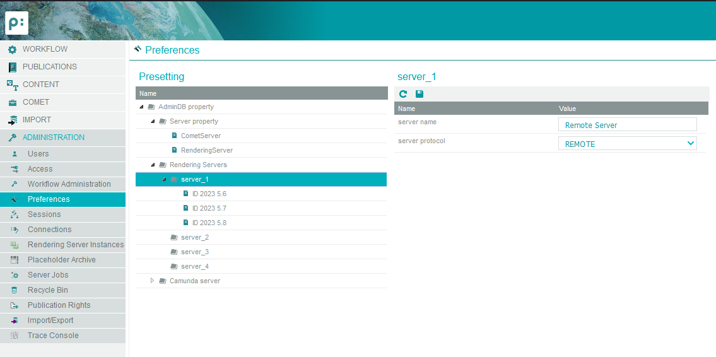This screenshot has width=716, height=357.
Task: Open the Trace Console link
Action: point(53,336)
